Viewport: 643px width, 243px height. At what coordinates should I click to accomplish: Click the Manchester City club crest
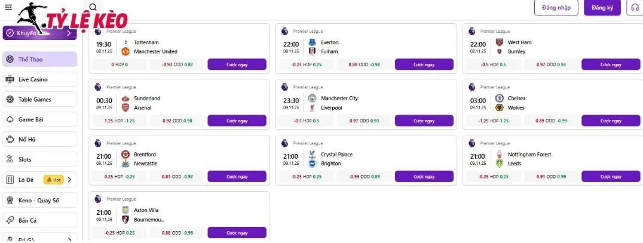(x=312, y=98)
